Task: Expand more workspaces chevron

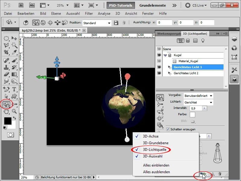Action: (174, 5)
